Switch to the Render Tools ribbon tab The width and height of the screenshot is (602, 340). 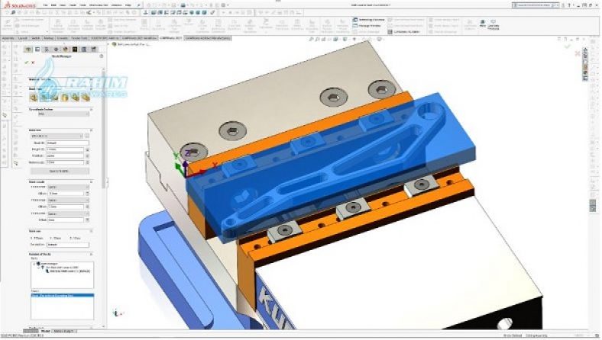click(79, 38)
